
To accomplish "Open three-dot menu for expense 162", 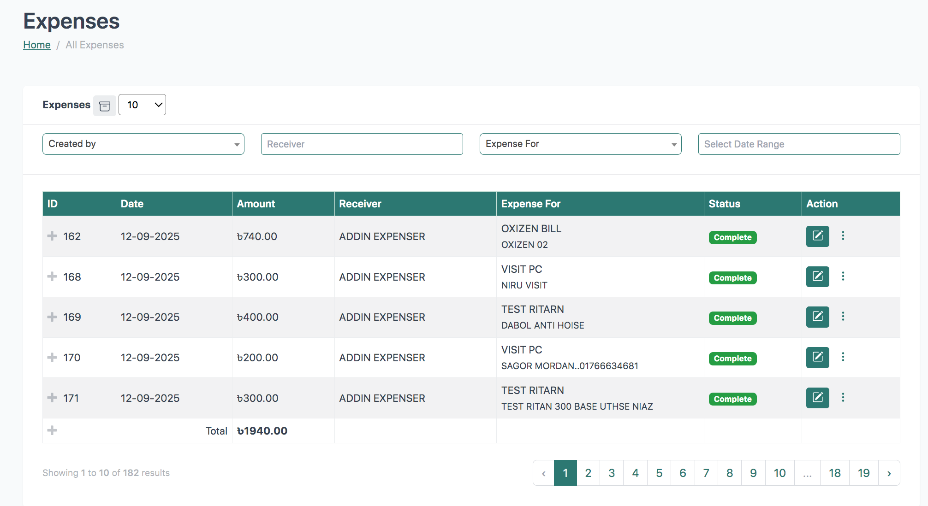I will pyautogui.click(x=843, y=236).
